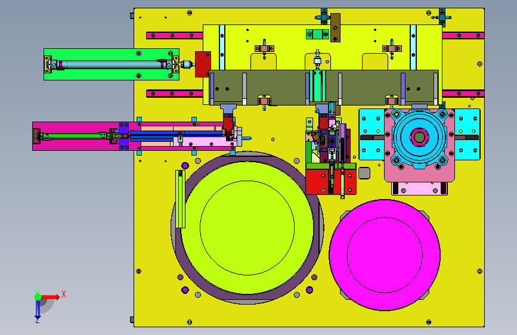
Task: Pick the middle-right pink guide rail
Action: (x=463, y=94)
